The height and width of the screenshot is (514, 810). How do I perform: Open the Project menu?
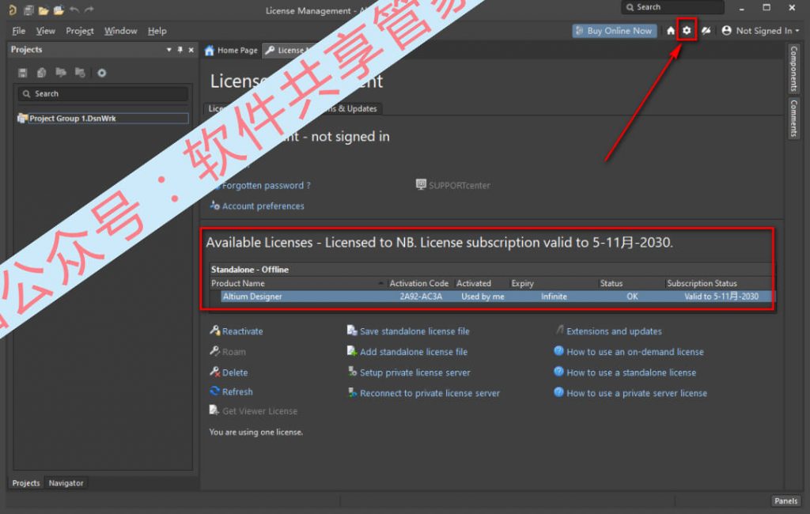80,31
